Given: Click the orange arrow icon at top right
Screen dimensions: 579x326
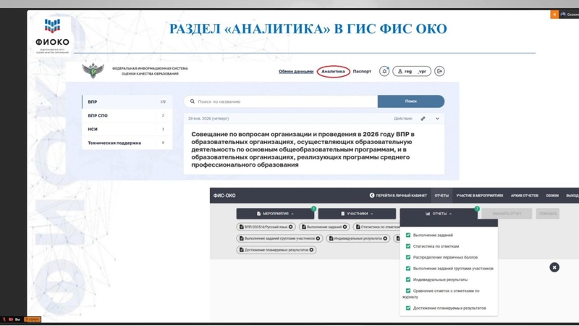Looking at the screenshot, I should pos(554,14).
